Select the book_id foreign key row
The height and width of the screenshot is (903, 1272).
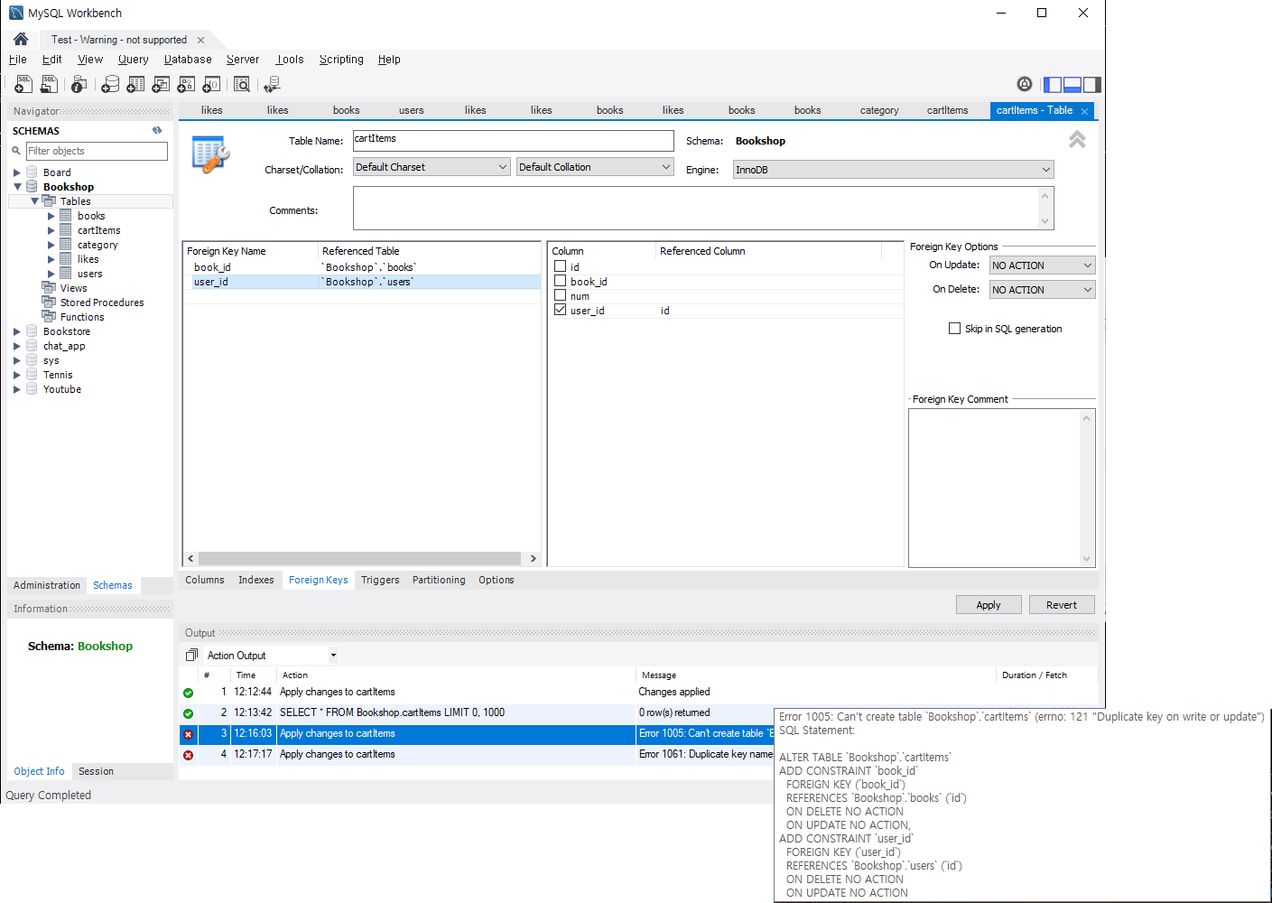pyautogui.click(x=362, y=267)
